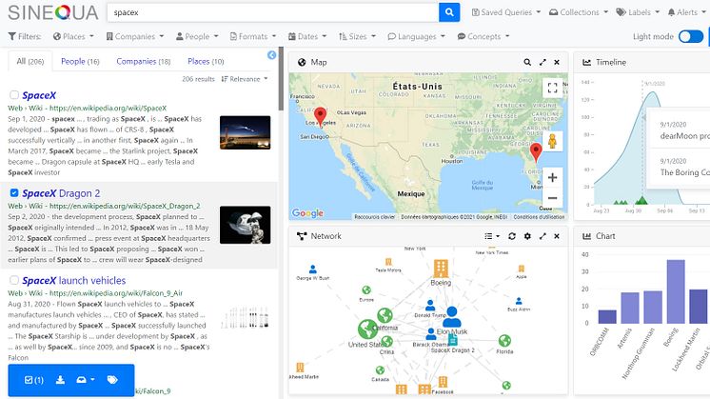Open the Dragon 2 capsule thumbnail

(x=245, y=225)
